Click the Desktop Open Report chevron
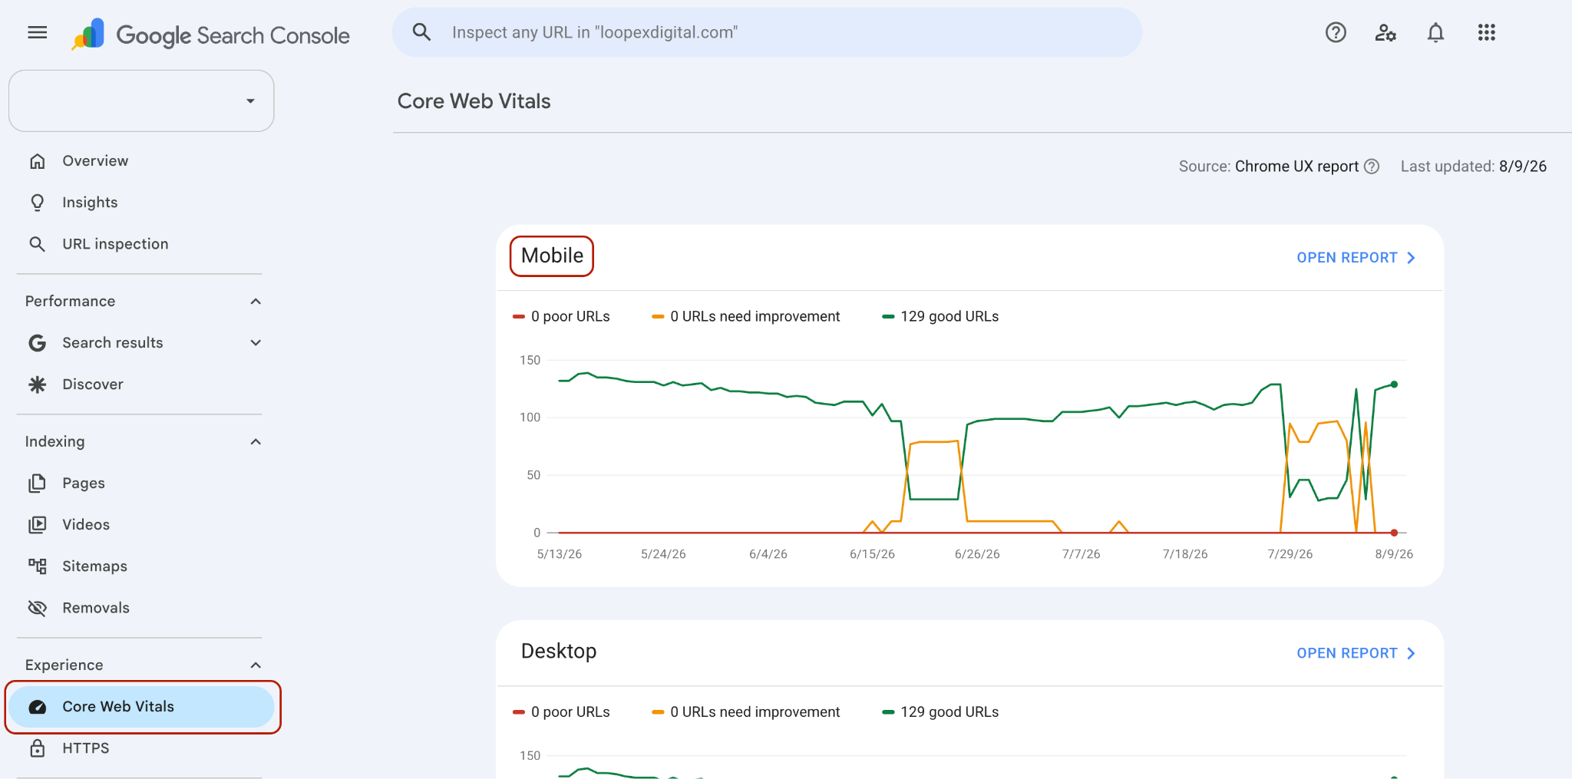The height and width of the screenshot is (779, 1572). tap(1411, 653)
